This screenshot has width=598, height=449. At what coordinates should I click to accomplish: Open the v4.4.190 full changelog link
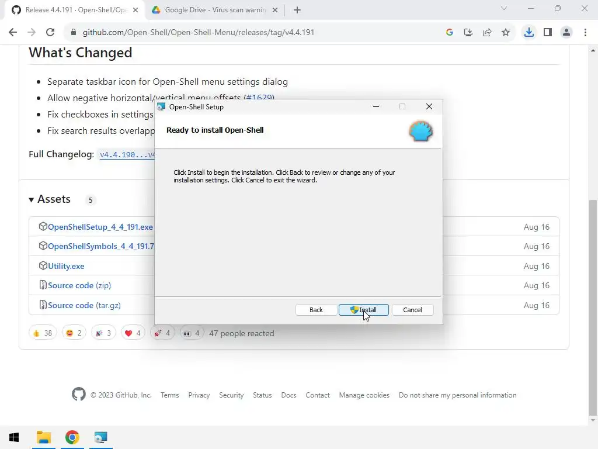pyautogui.click(x=127, y=154)
